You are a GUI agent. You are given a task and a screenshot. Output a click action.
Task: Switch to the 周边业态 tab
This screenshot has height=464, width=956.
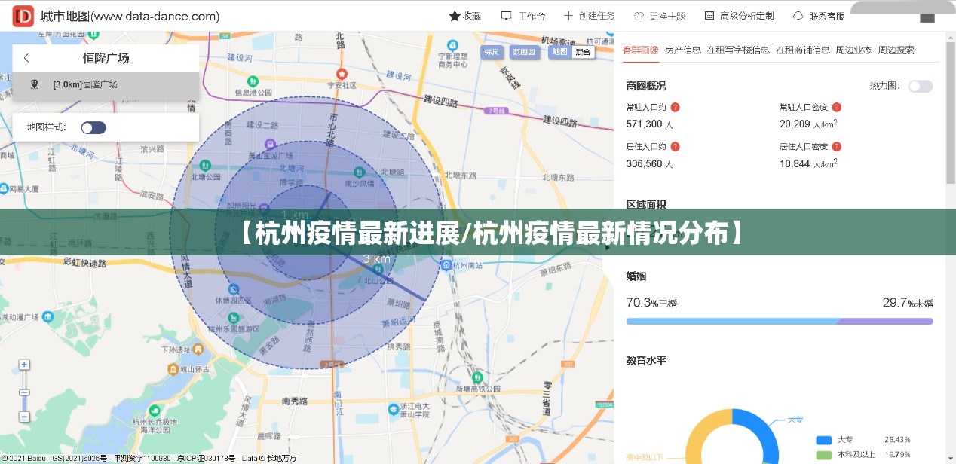click(853, 50)
